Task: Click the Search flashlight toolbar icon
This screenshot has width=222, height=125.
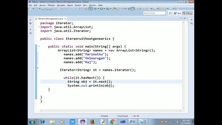Action: (x=122, y=9)
